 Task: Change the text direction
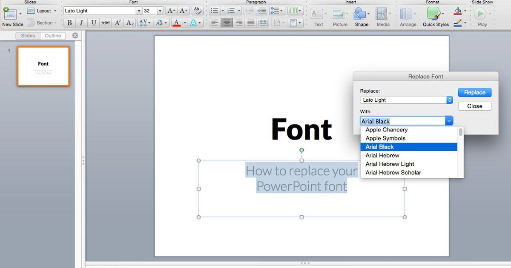coord(279,23)
